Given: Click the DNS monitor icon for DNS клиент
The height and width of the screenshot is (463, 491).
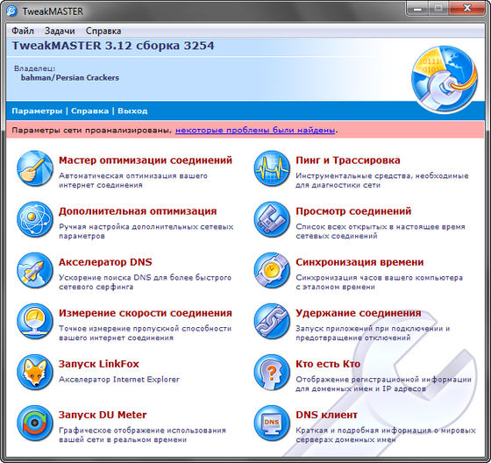Looking at the screenshot, I should point(272,424).
